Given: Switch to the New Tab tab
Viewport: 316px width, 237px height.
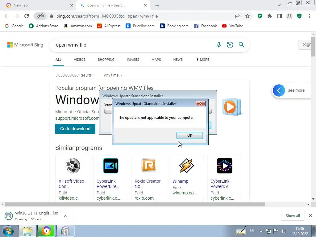Looking at the screenshot, I should coord(38,5).
